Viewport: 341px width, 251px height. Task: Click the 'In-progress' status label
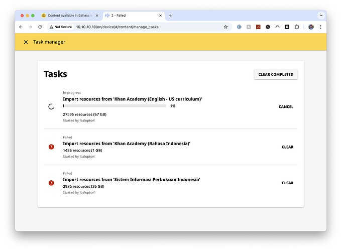72,92
